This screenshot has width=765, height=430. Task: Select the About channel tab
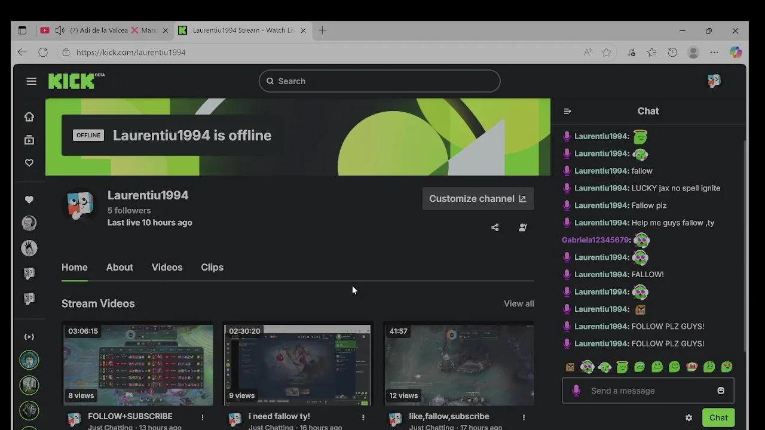pyautogui.click(x=120, y=268)
